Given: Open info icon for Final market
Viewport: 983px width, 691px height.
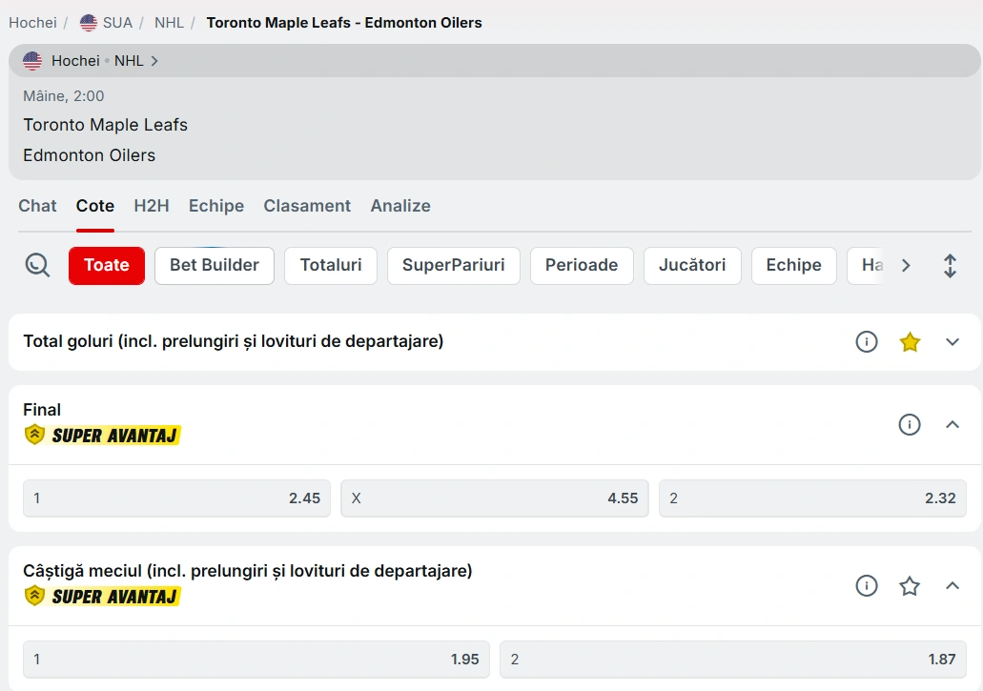Looking at the screenshot, I should point(910,424).
